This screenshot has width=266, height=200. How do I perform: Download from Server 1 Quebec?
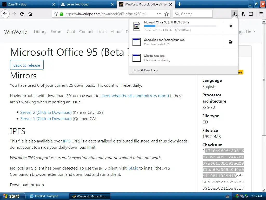[46, 119]
